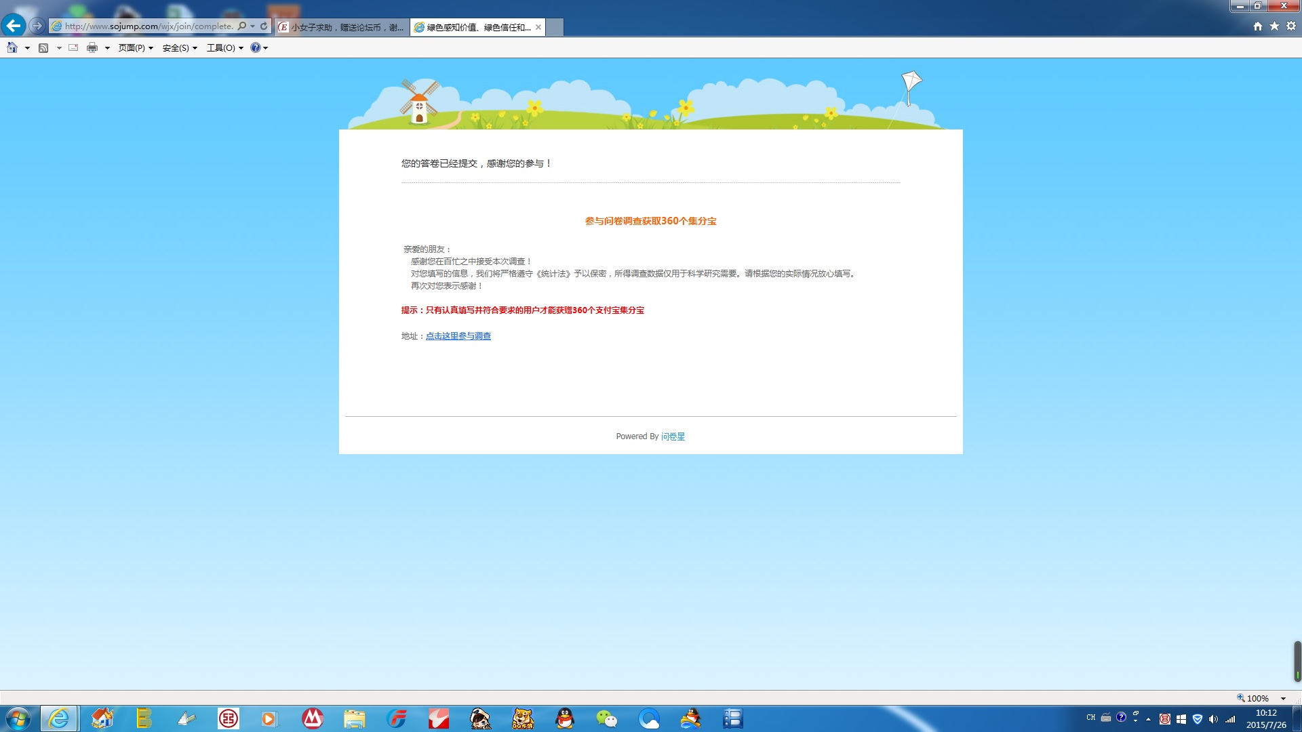Image resolution: width=1302 pixels, height=732 pixels.
Task: Click the address bar URL field
Action: click(x=149, y=26)
